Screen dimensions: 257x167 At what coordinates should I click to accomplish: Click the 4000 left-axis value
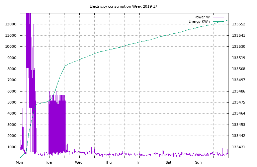(x=12, y=113)
